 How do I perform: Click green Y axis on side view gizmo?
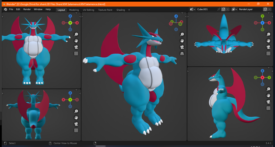click(269, 77)
